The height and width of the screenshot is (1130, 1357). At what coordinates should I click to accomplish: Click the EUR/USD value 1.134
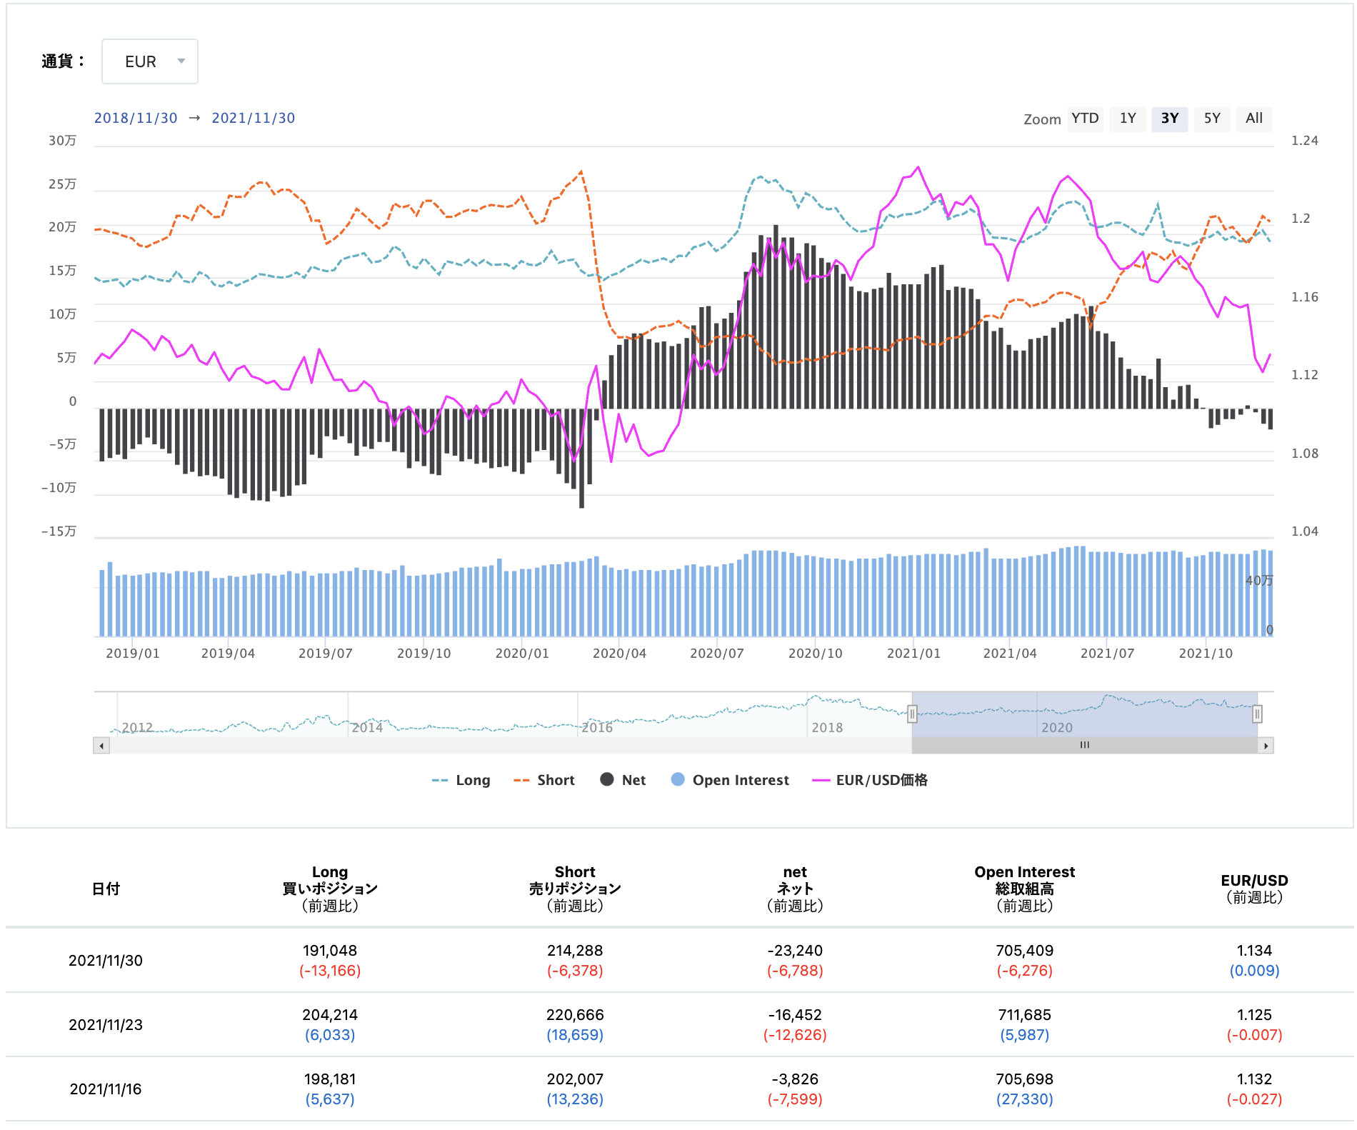click(x=1254, y=951)
